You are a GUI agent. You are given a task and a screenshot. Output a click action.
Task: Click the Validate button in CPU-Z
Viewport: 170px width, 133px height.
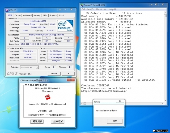[54, 74]
